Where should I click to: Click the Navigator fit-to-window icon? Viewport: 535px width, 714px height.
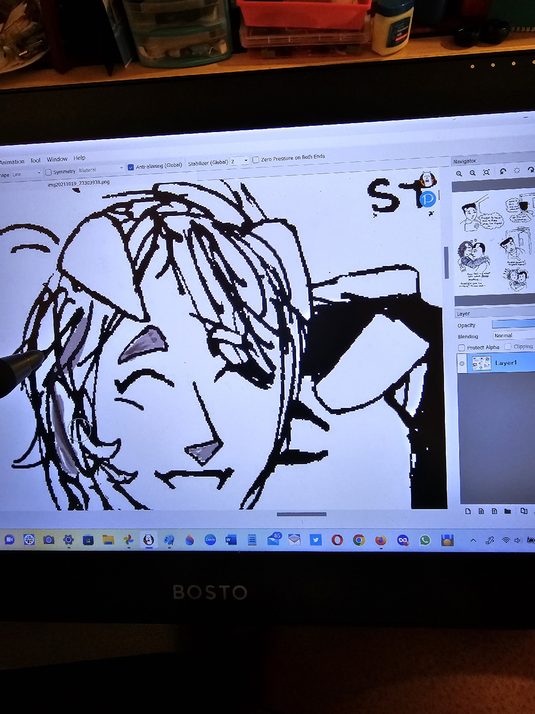[x=486, y=172]
